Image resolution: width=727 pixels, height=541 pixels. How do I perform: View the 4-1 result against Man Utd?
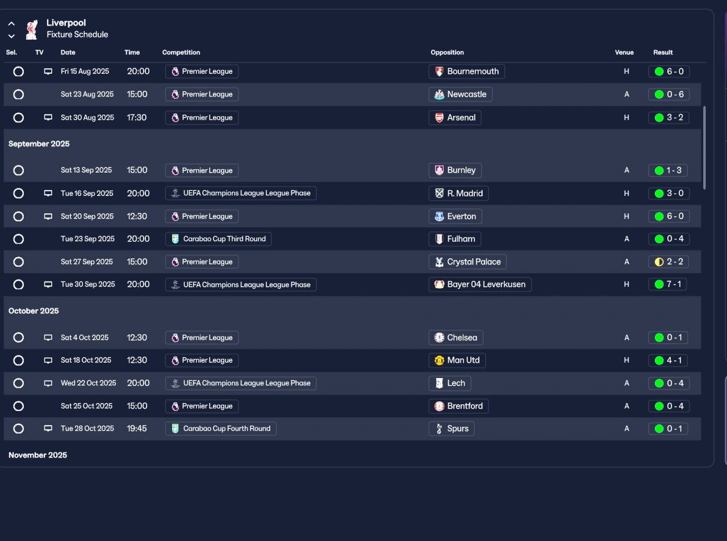pos(668,360)
